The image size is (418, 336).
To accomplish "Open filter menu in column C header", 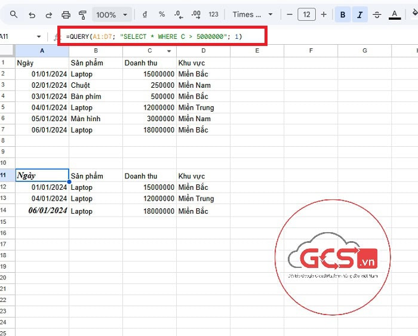I will tap(169, 51).
